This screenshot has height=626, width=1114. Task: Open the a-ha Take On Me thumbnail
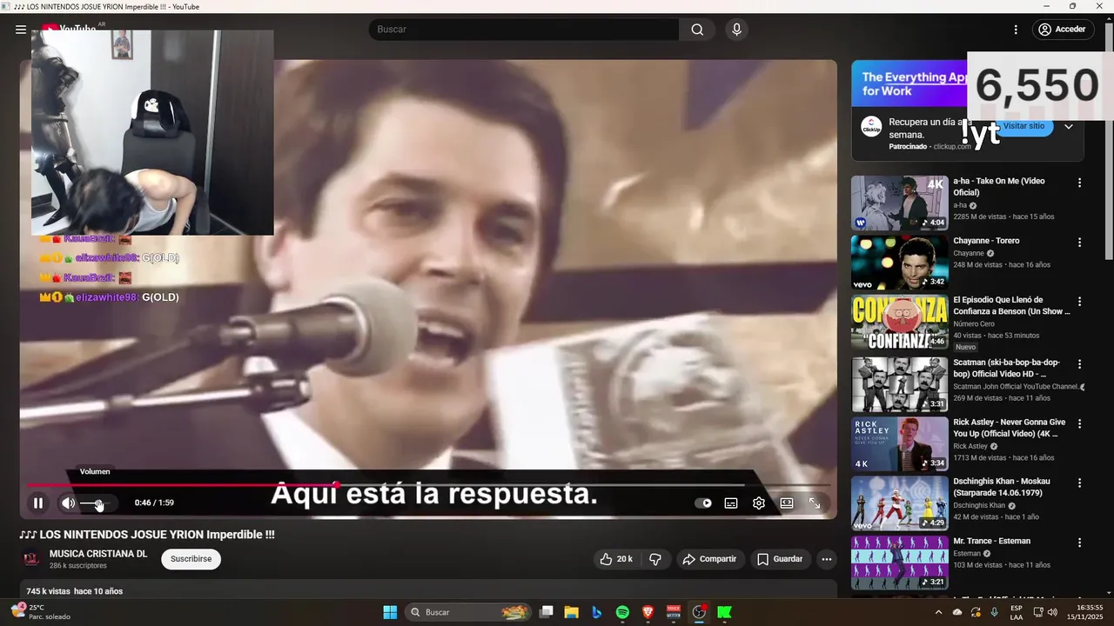899,203
